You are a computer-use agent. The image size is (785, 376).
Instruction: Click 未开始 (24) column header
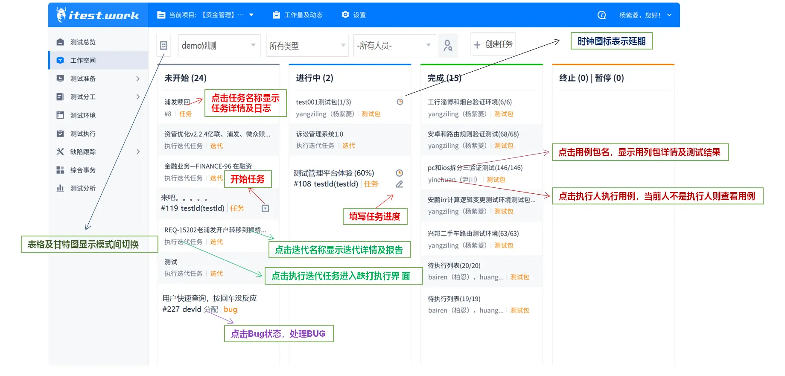point(185,78)
